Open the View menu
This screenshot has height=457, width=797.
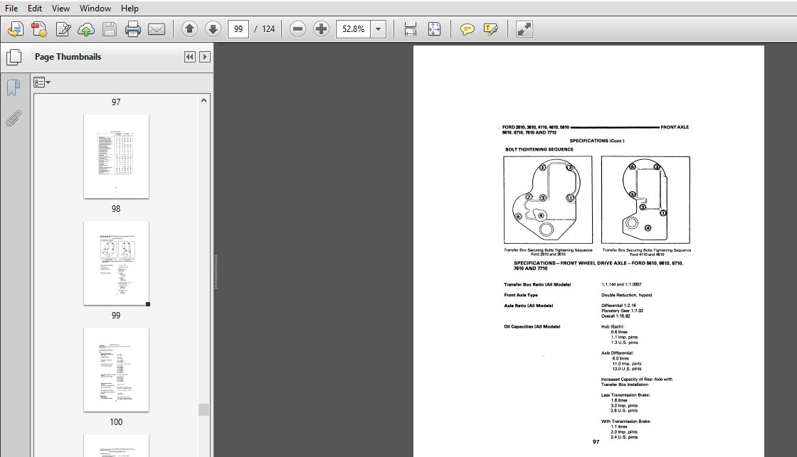[60, 8]
